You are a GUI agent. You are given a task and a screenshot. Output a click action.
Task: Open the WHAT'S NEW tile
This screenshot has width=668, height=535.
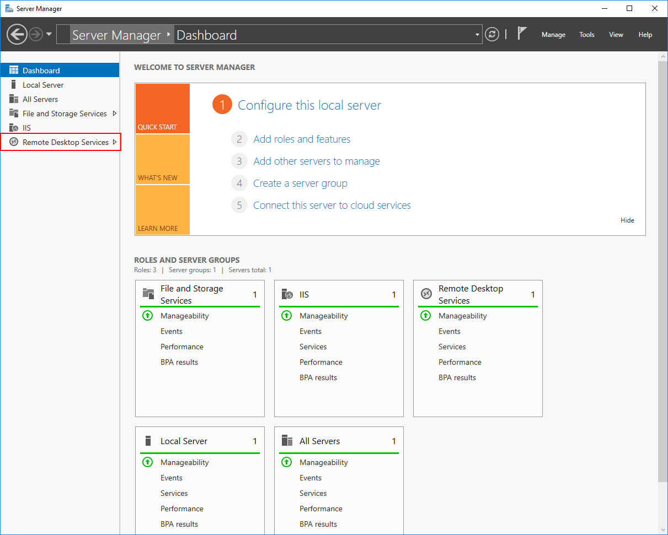point(162,159)
